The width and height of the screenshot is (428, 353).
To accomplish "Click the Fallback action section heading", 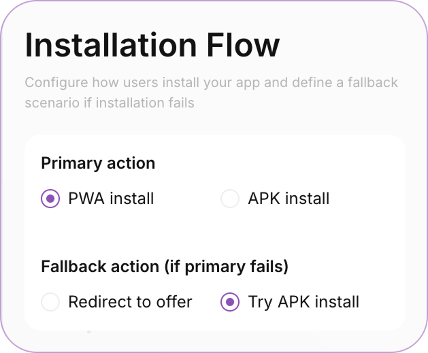I will point(165,267).
